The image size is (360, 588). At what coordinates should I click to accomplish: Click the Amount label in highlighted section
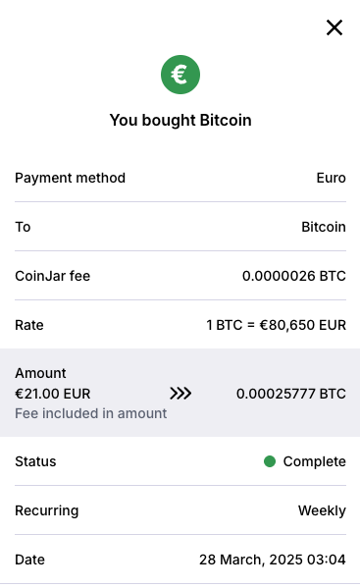coord(40,373)
